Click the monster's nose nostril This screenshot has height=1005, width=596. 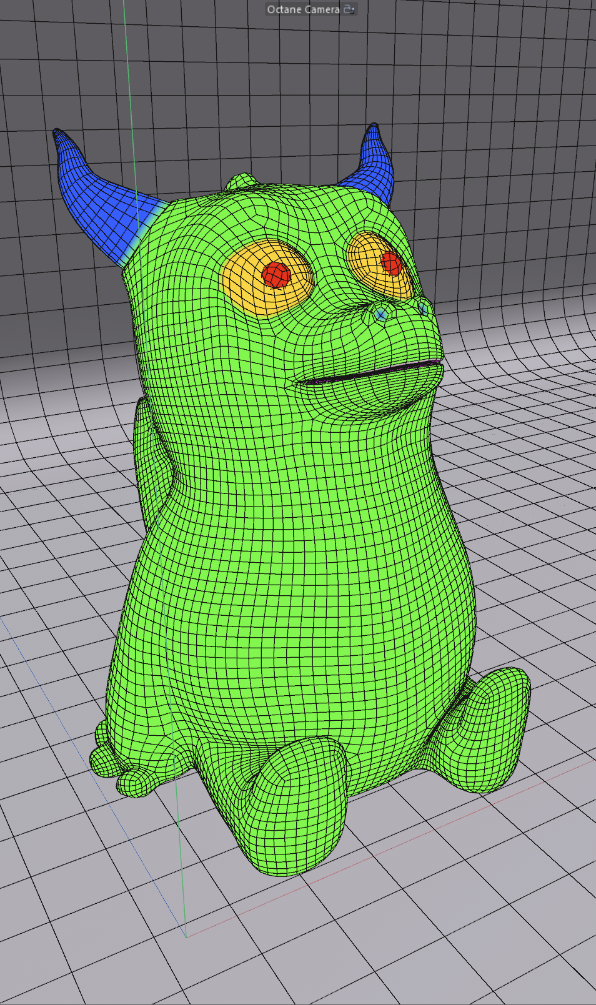coord(379,315)
